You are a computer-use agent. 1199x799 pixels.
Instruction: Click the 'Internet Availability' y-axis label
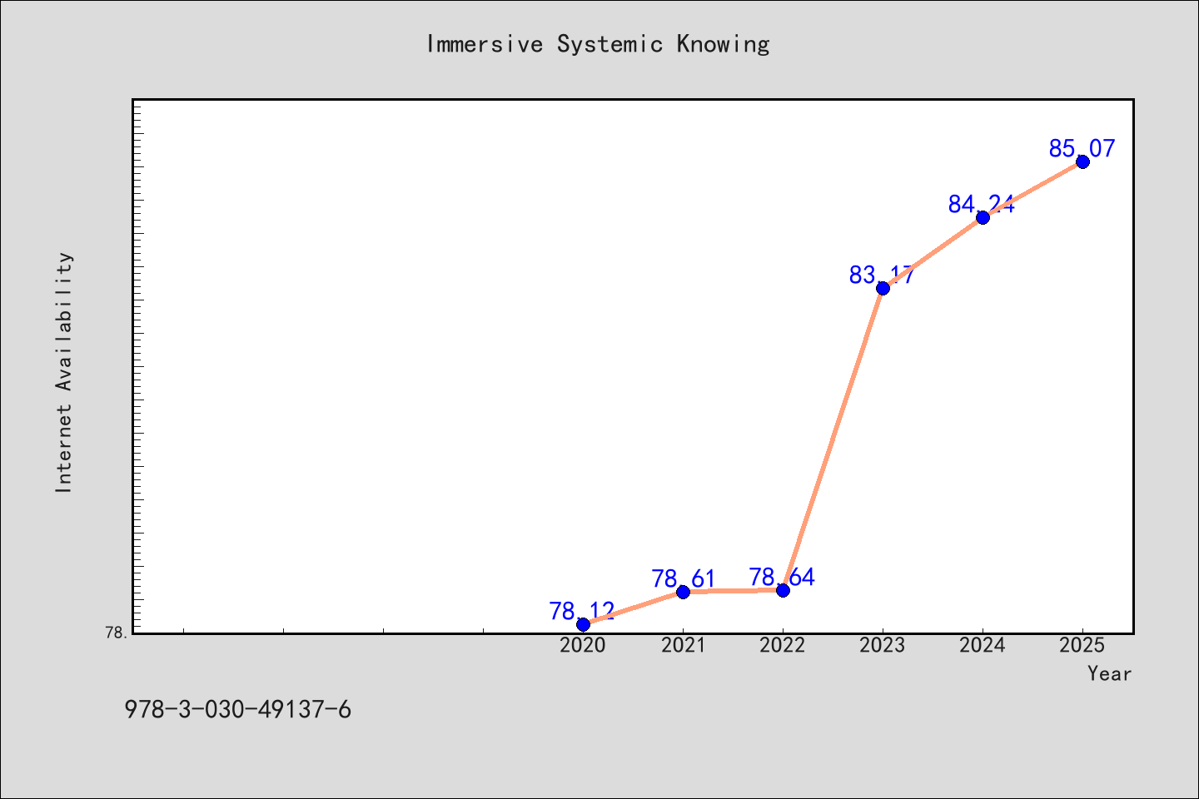click(x=64, y=372)
